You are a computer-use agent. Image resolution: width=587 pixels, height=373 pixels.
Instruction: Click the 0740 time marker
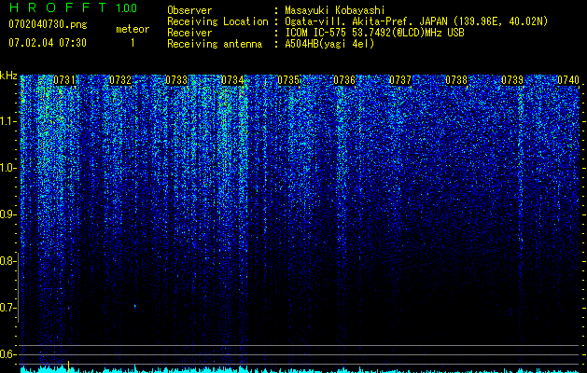pos(568,80)
